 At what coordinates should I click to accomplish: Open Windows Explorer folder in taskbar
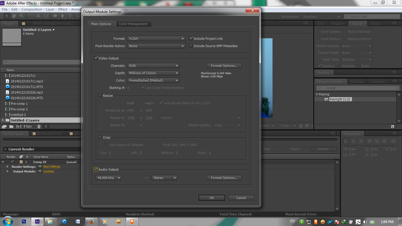[x=50, y=222]
